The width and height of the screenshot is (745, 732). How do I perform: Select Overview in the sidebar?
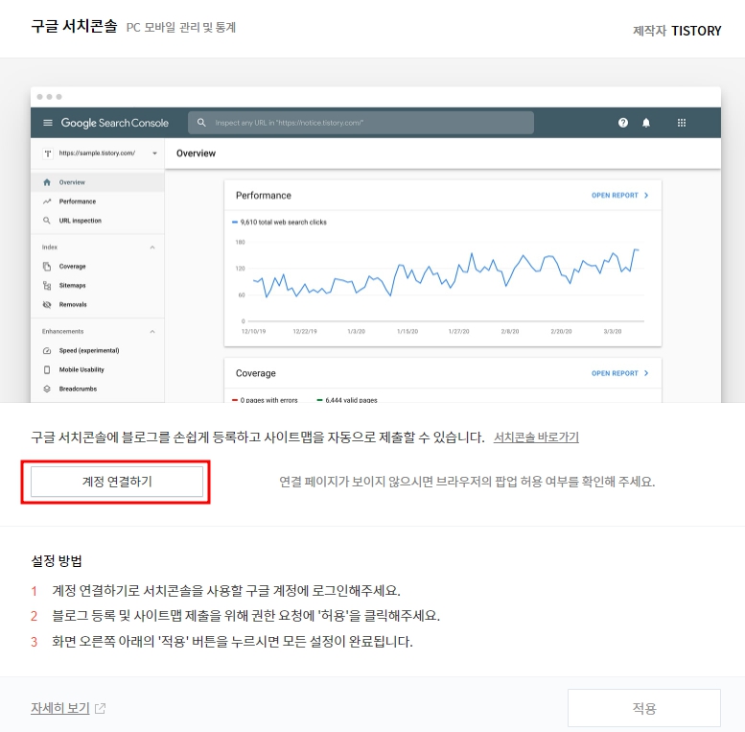[98, 182]
